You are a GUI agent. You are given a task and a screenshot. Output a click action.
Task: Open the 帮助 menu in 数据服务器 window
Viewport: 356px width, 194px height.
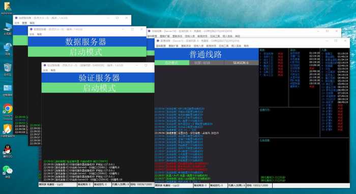click(40, 34)
